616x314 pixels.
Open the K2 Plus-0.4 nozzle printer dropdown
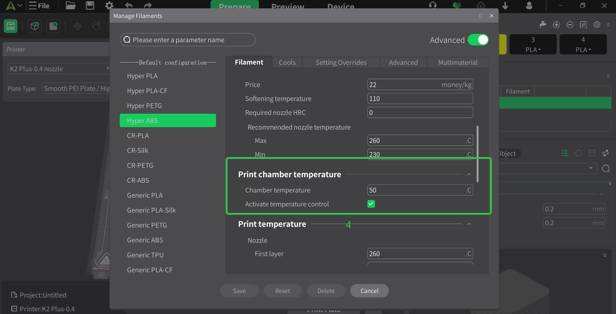[108, 68]
